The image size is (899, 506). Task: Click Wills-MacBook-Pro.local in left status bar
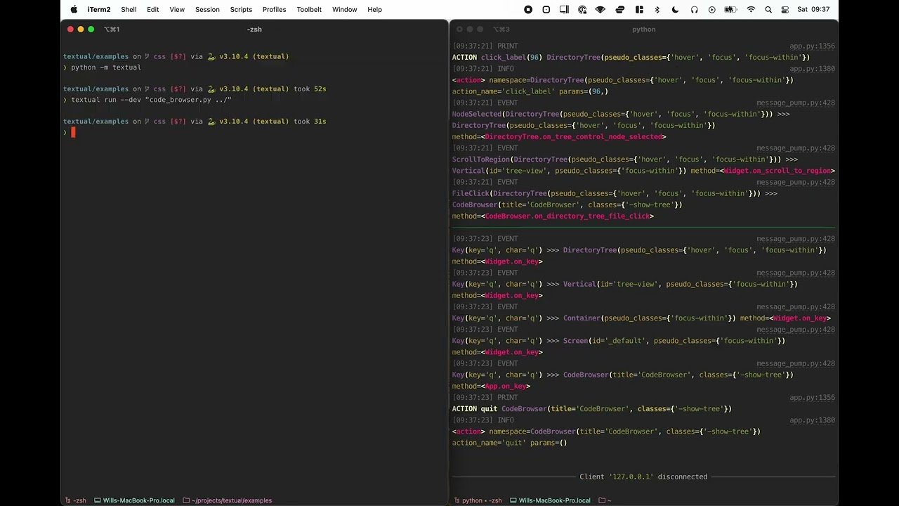click(x=139, y=500)
